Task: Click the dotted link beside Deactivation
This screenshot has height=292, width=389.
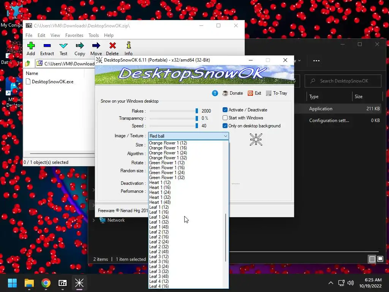Action: pyautogui.click(x=236, y=183)
